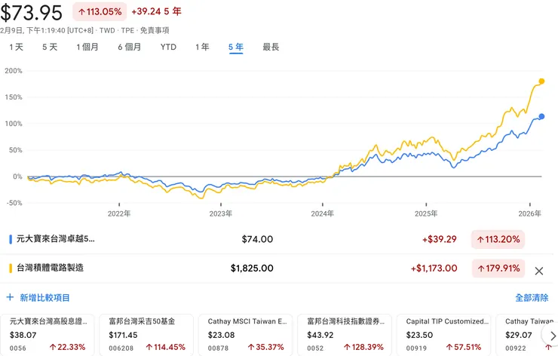
Task: Click the 2024年 axis label
Action: (x=323, y=213)
